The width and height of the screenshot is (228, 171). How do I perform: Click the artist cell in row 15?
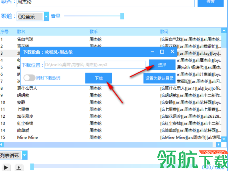[x=95, y=137]
